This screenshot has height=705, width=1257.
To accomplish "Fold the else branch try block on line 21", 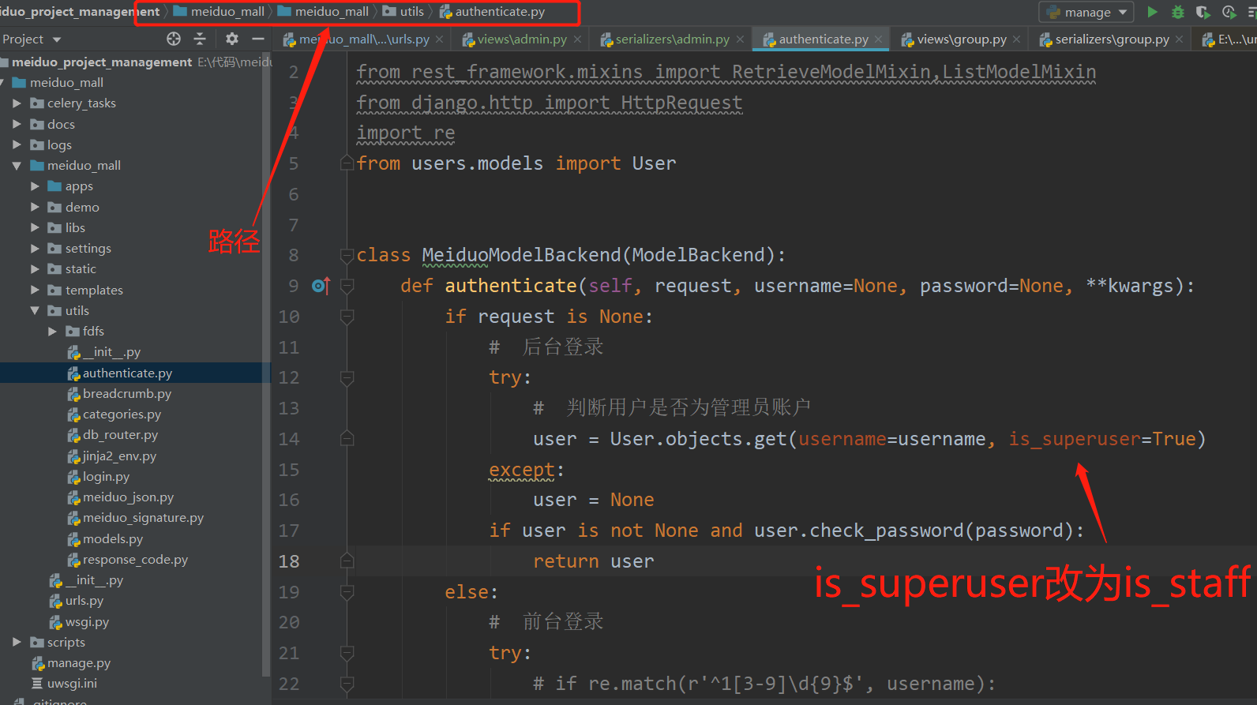I will [347, 653].
